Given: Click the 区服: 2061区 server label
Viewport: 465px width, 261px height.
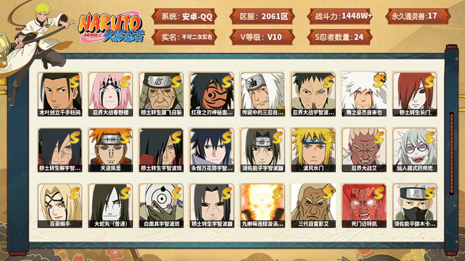Looking at the screenshot, I should (x=262, y=17).
